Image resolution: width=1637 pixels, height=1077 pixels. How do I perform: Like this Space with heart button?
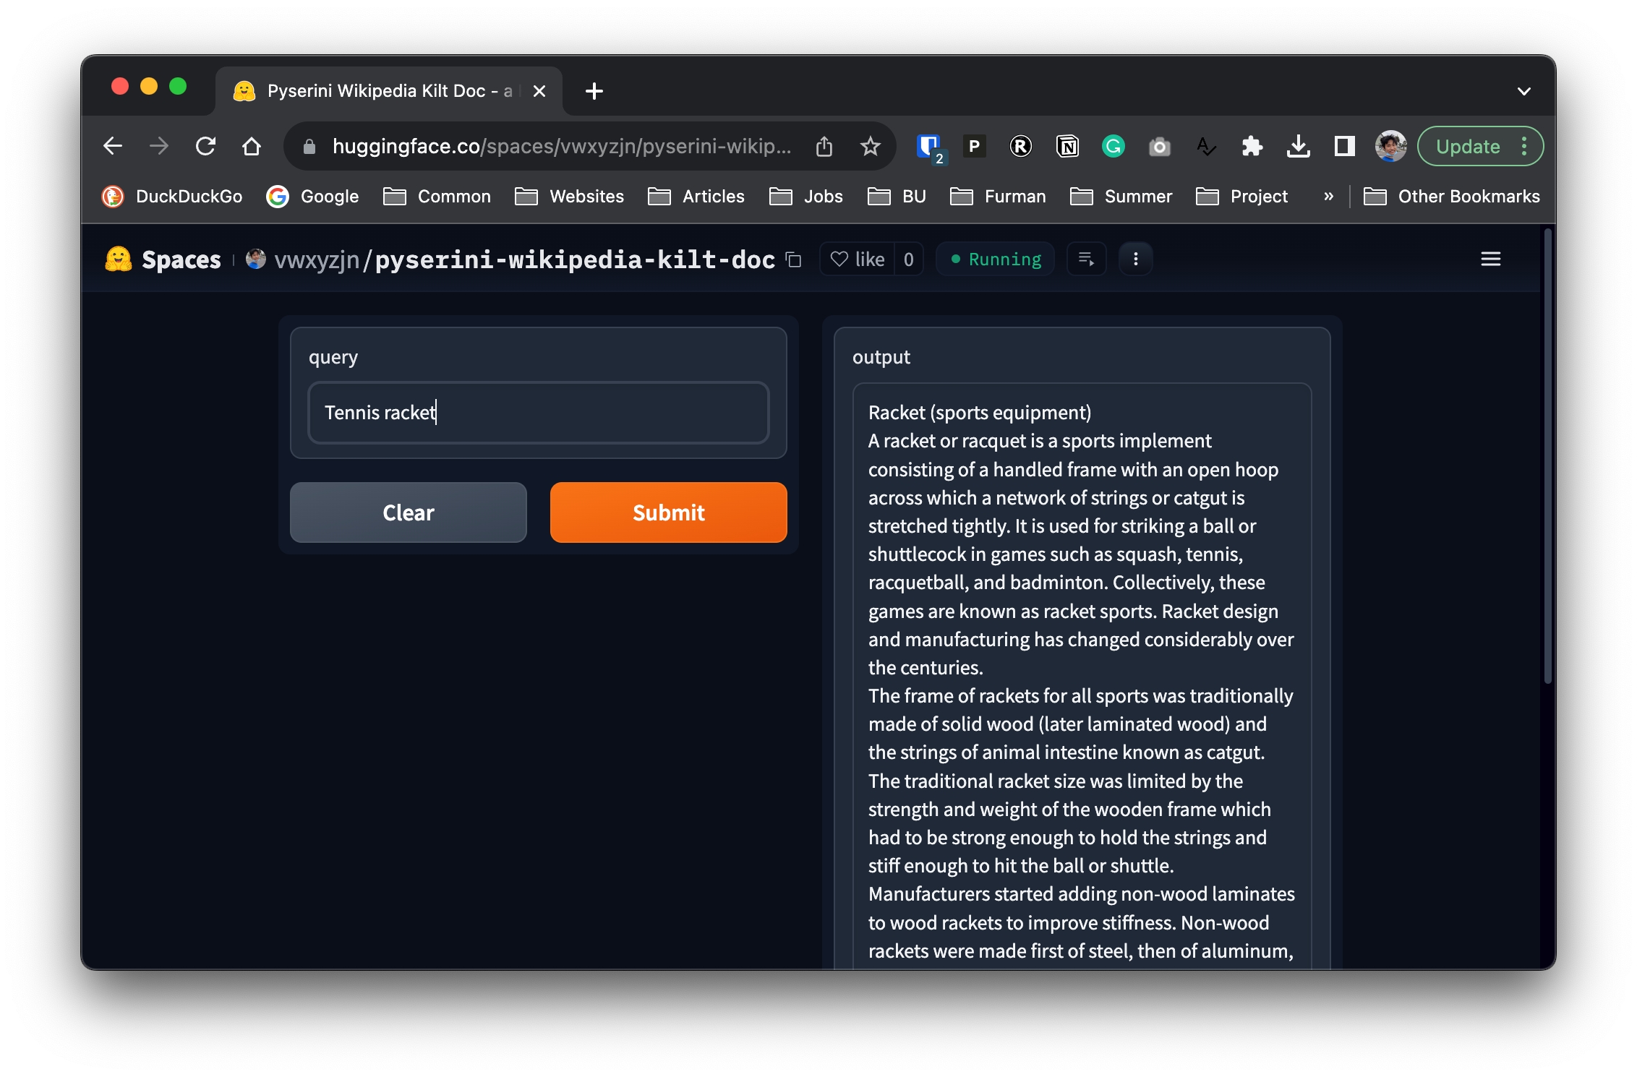coord(857,259)
